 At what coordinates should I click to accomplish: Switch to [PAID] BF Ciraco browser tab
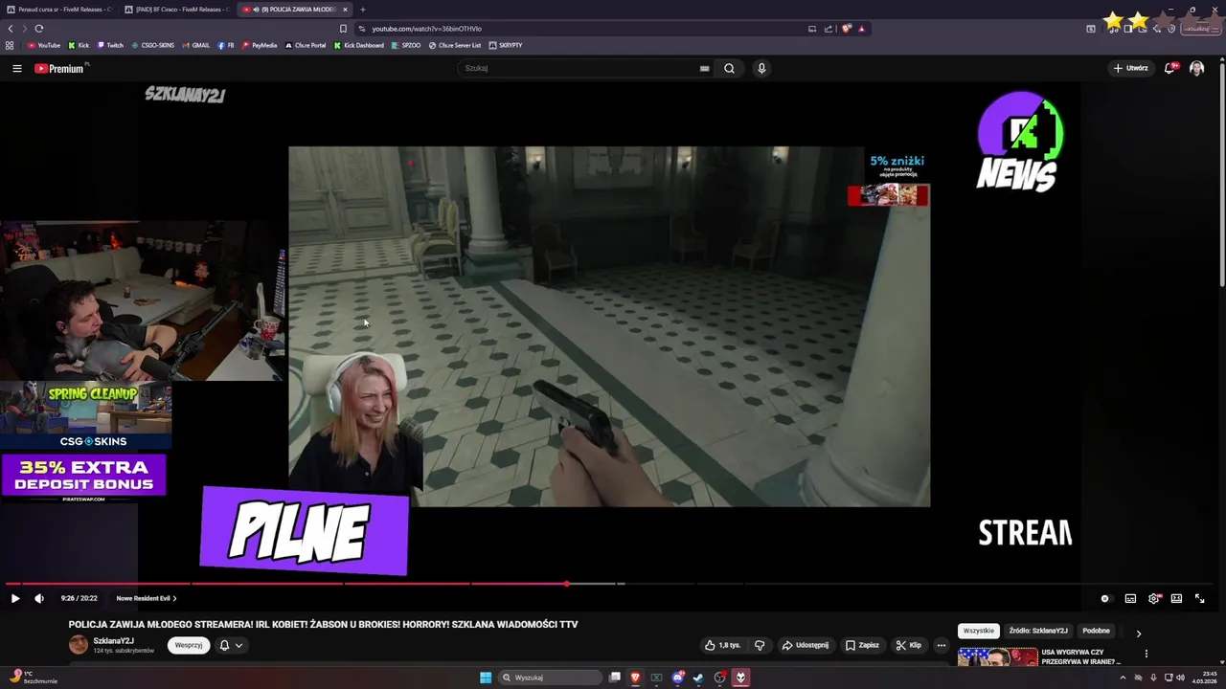click(x=178, y=10)
